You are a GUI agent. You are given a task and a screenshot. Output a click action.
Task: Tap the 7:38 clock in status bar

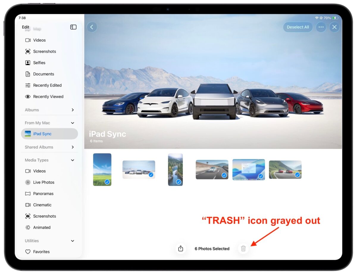22,18
